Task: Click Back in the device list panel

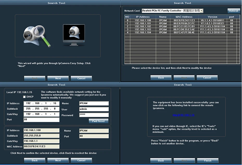Action: click(161, 78)
